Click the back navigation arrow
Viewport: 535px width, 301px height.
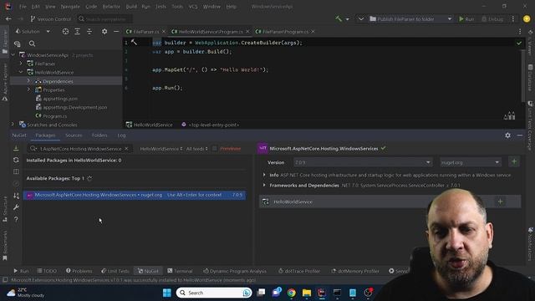point(8,19)
